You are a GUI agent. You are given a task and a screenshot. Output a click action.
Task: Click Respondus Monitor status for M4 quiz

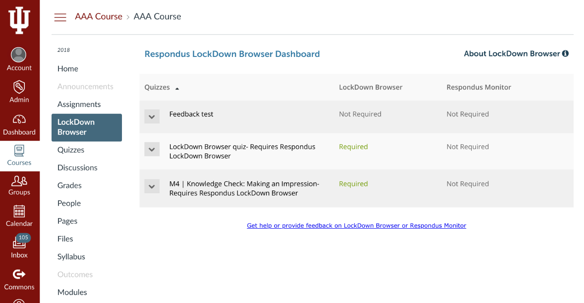click(468, 184)
